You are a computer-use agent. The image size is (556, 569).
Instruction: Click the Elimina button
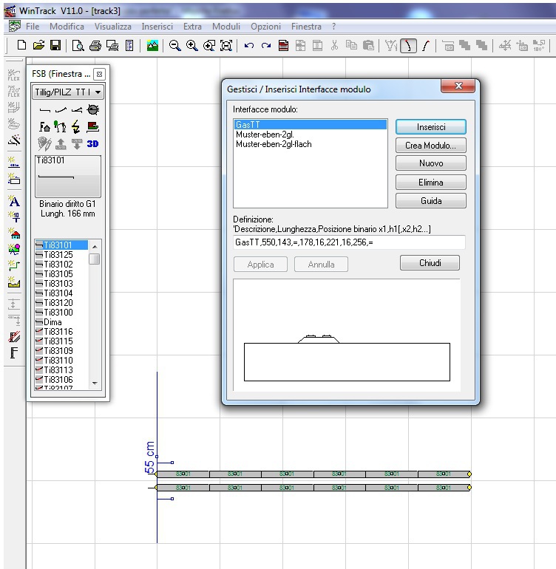tap(431, 183)
